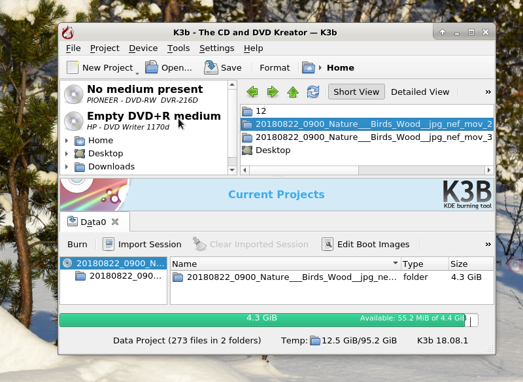
Task: Open the Device menu
Action: (x=143, y=48)
